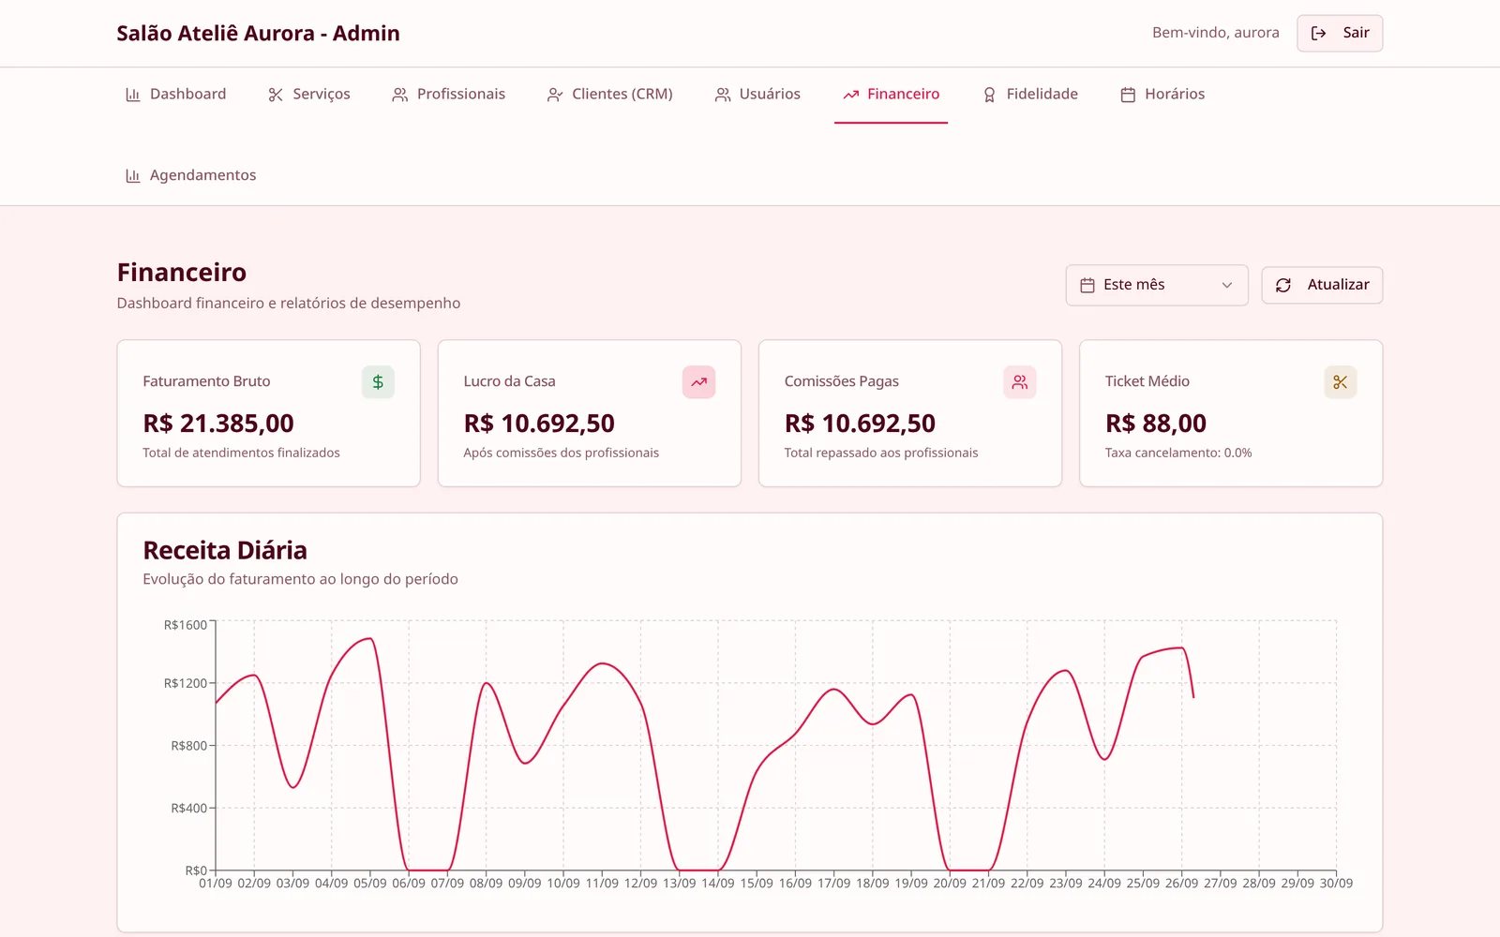
Task: Click the chart icon beside Agendamentos
Action: click(133, 176)
